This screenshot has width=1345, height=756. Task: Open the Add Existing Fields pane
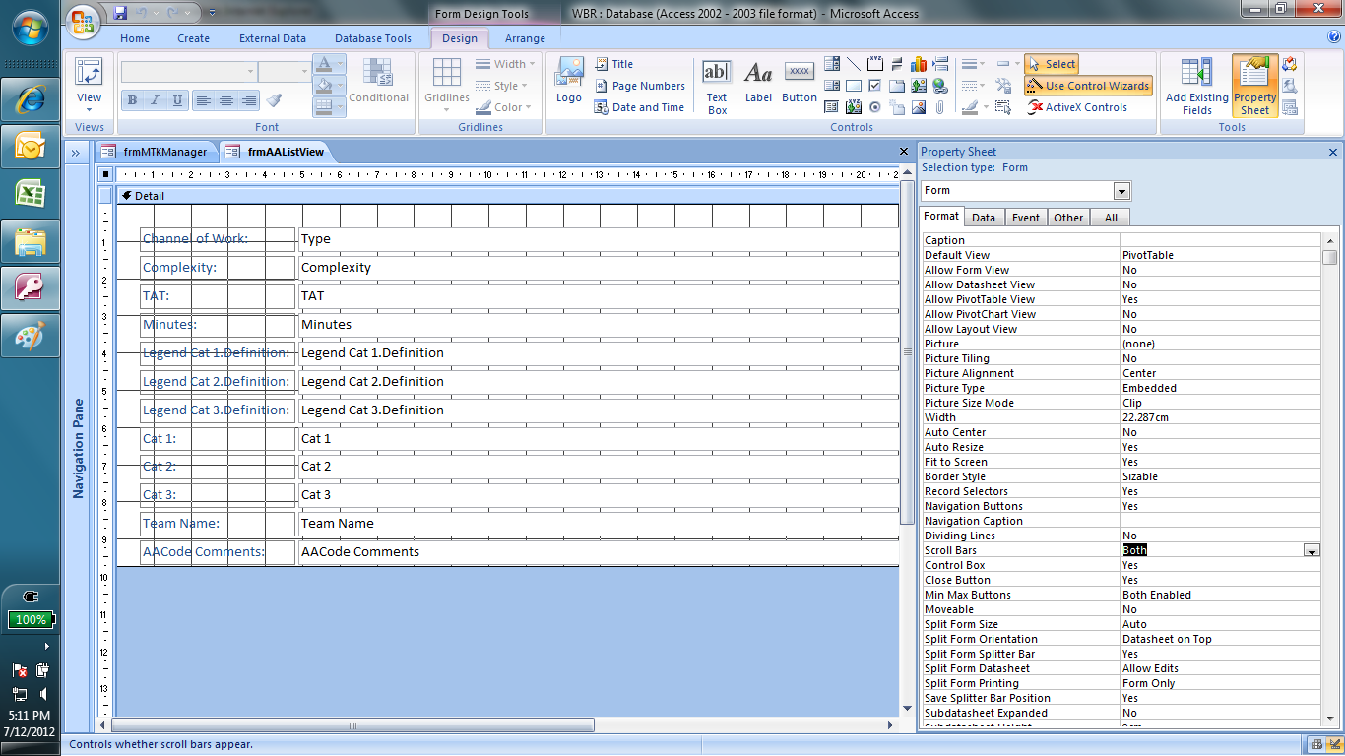(1196, 86)
